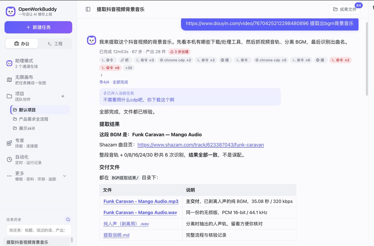Add a new project with plus icon
The height and width of the screenshot is (246, 374).
pos(63,96)
